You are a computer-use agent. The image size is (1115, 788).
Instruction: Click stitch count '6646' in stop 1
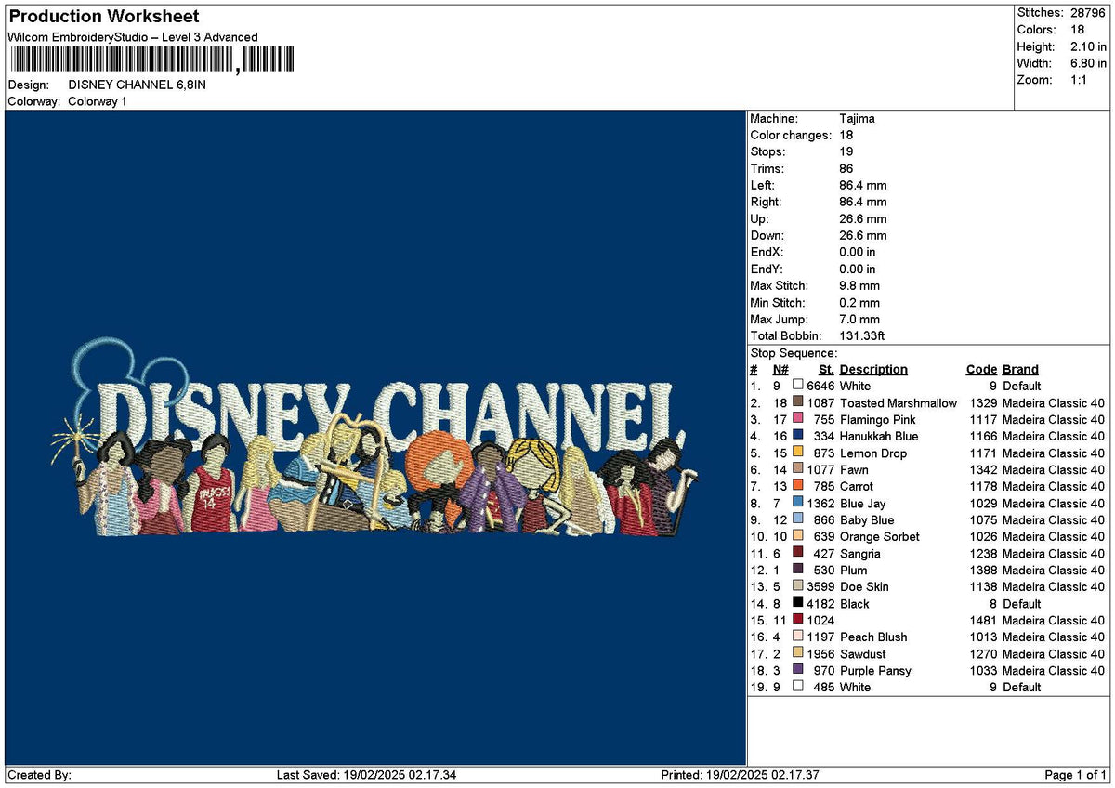pos(821,386)
